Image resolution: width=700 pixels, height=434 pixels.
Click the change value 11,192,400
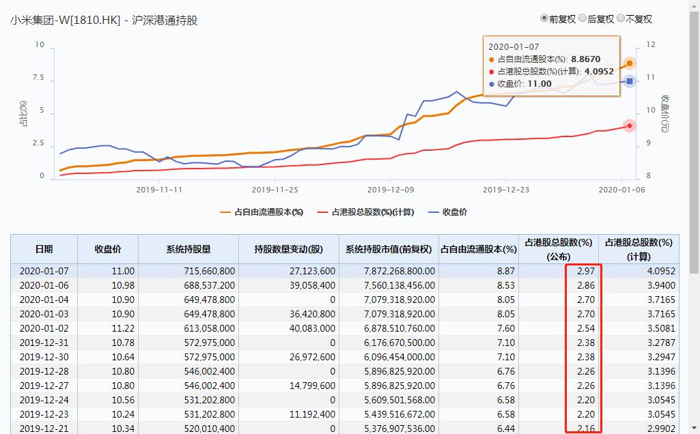[x=312, y=414]
